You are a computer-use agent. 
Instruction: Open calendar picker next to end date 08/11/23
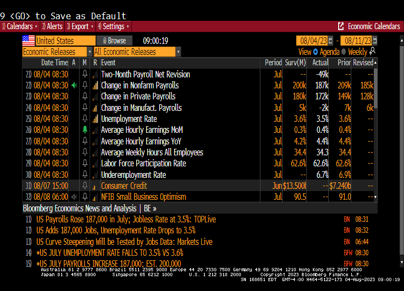(x=374, y=41)
